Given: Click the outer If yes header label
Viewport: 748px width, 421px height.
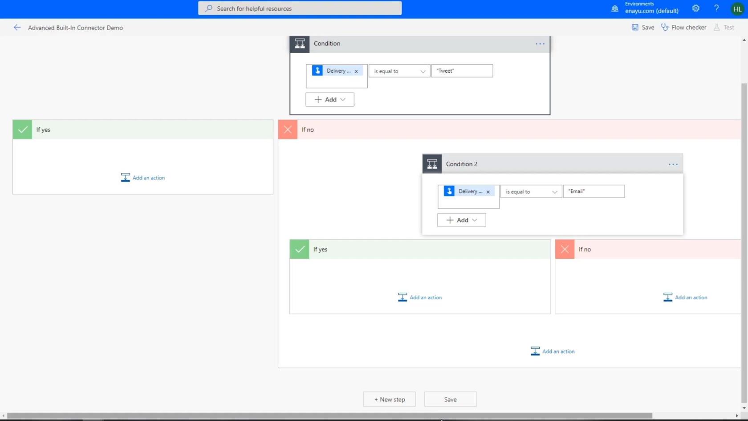Looking at the screenshot, I should (43, 130).
